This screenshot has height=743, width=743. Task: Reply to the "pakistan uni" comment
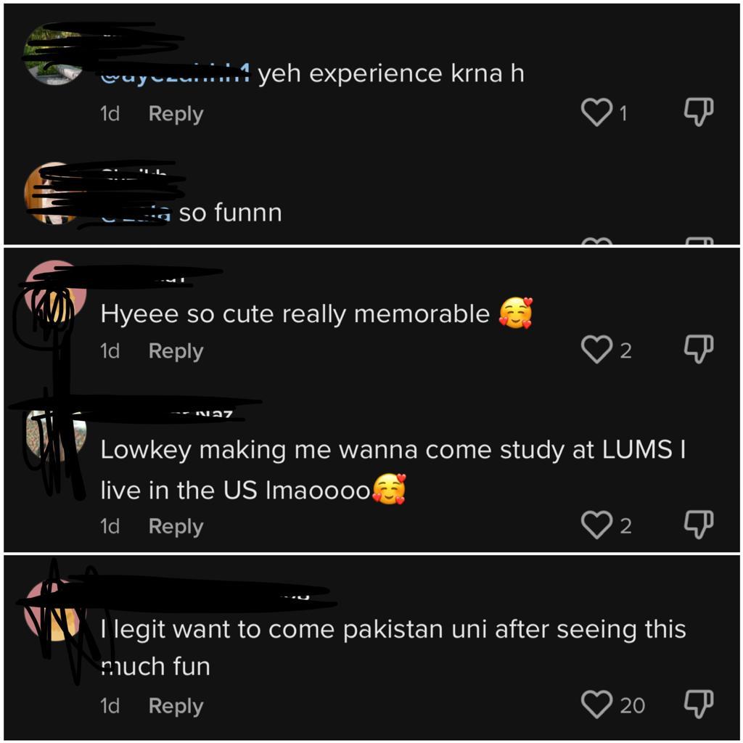(176, 707)
